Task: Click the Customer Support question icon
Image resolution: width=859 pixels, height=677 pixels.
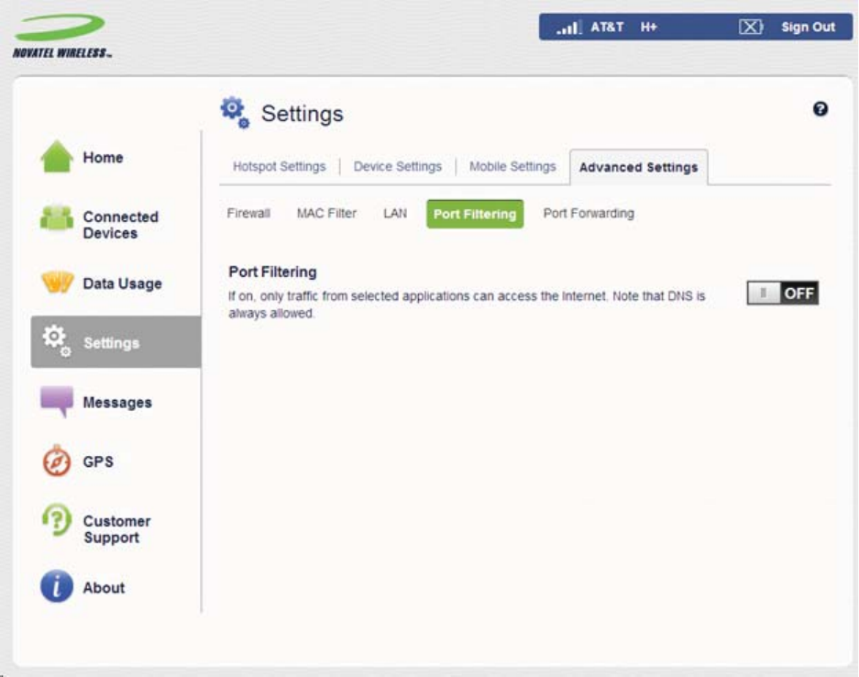Action: point(57,520)
